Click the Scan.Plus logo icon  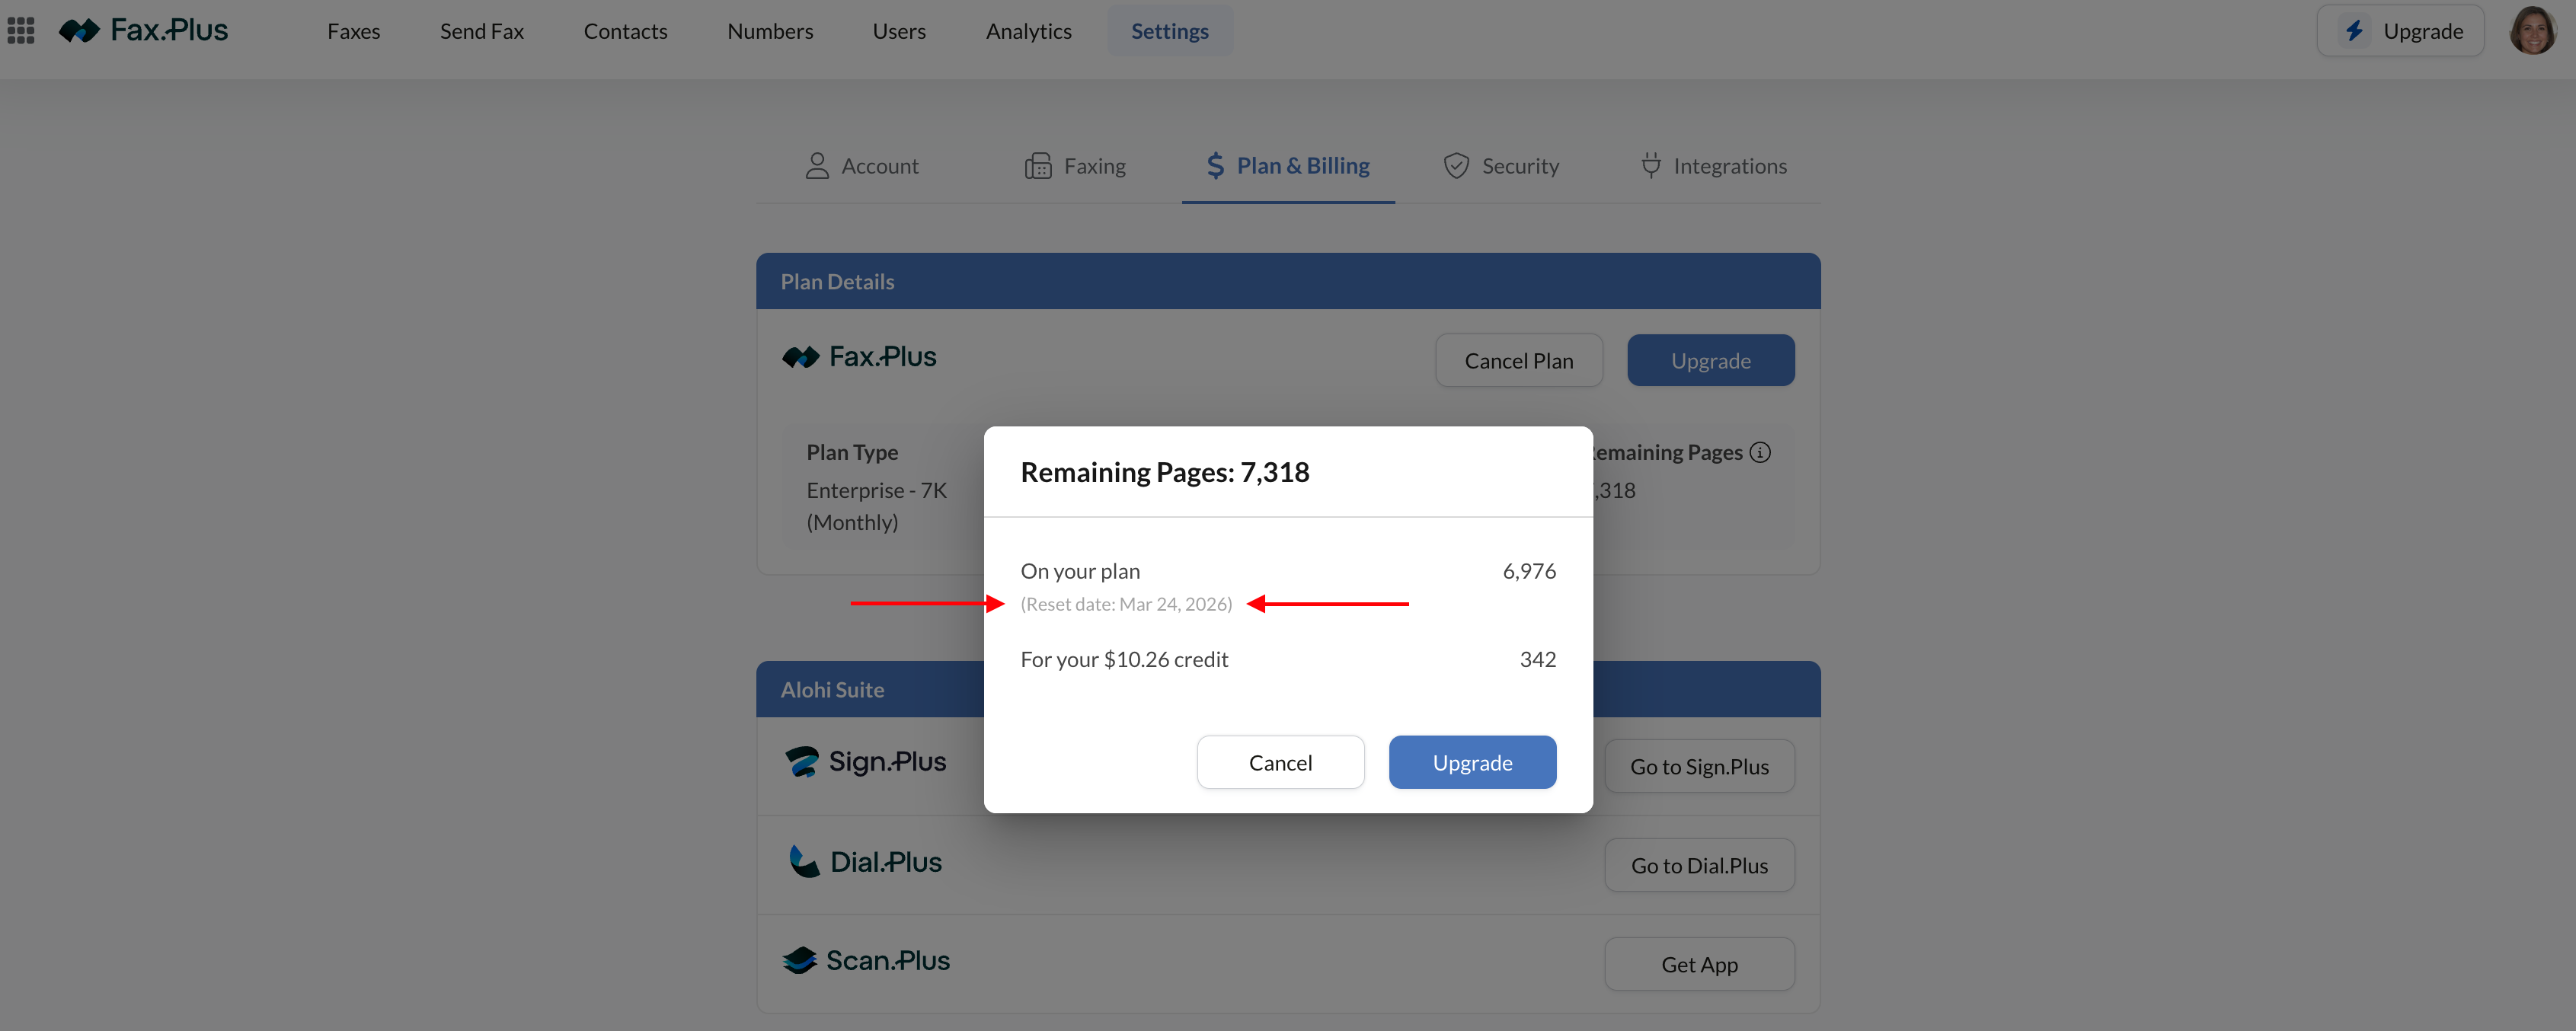[x=800, y=961]
